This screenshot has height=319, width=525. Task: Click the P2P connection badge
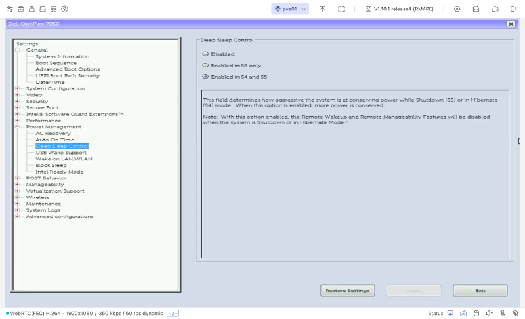173,313
